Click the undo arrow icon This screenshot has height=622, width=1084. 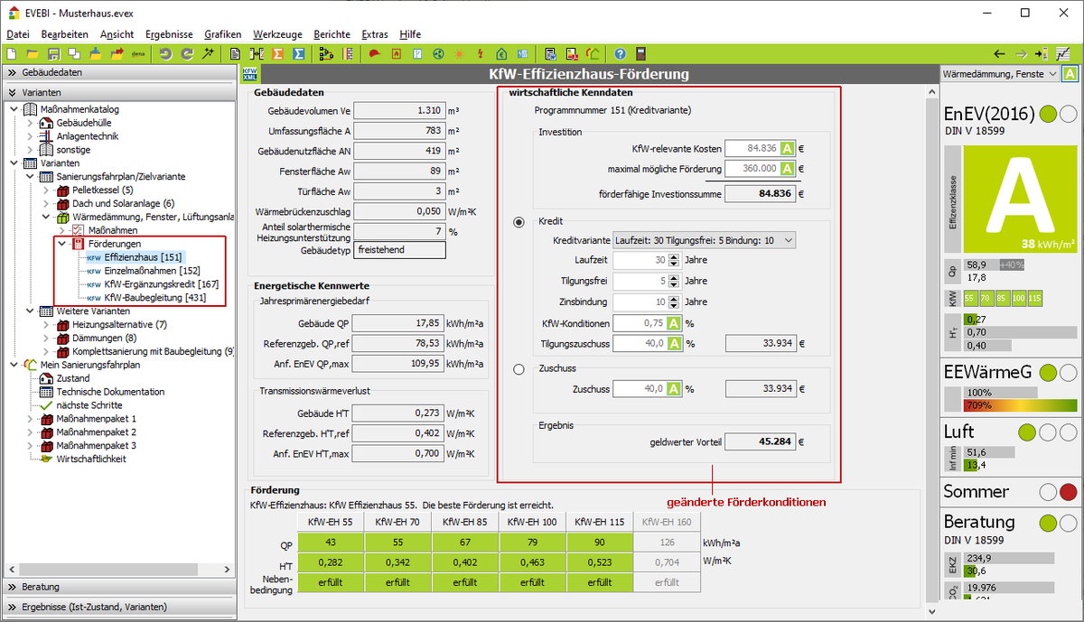pos(166,54)
